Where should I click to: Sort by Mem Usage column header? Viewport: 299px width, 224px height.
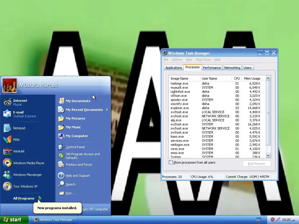tap(252, 78)
